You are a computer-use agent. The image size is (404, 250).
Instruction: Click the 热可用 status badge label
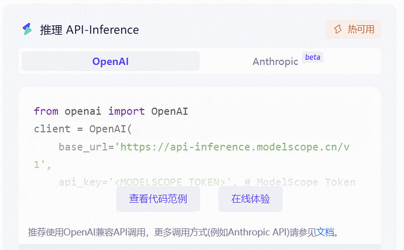tap(361, 29)
